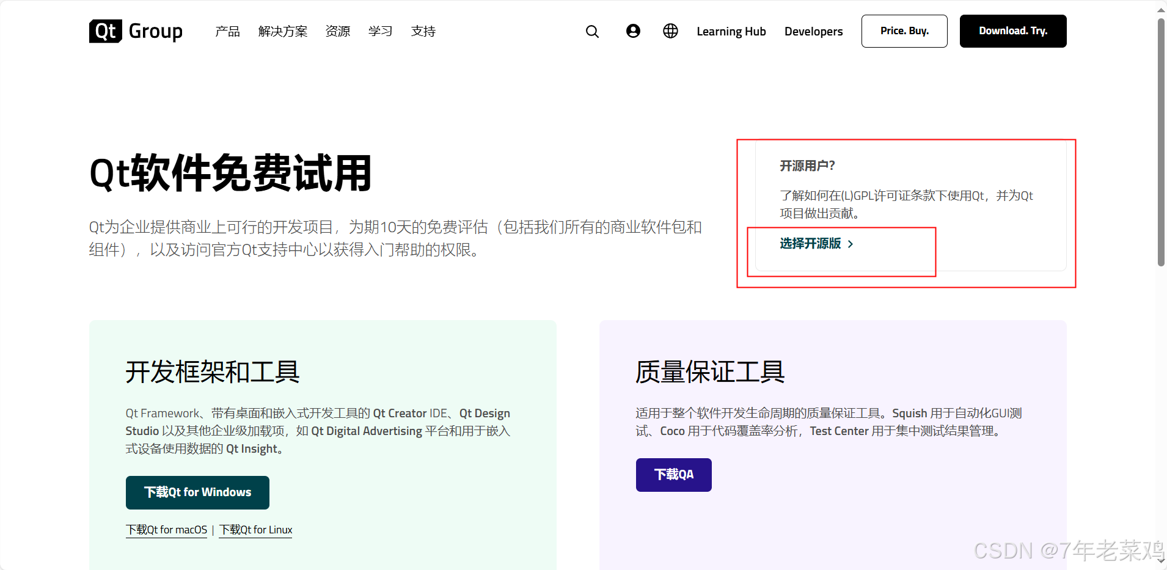Click the 开源用户? heading text
The width and height of the screenshot is (1167, 570).
click(x=807, y=166)
